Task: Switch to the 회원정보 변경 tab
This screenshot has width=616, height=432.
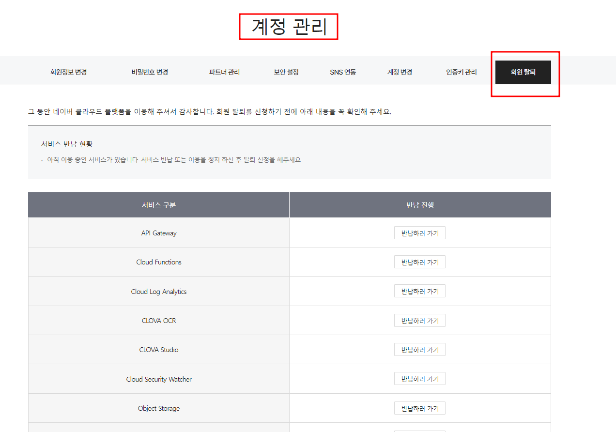Action: (x=68, y=71)
